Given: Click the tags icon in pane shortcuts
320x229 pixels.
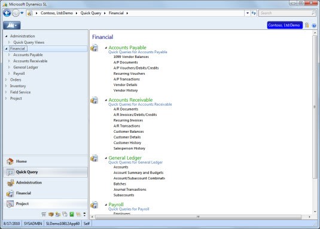Looking at the screenshot, I should point(65,214).
